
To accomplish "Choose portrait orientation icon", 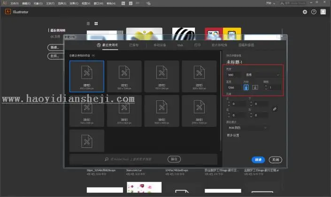I will (x=246, y=88).
